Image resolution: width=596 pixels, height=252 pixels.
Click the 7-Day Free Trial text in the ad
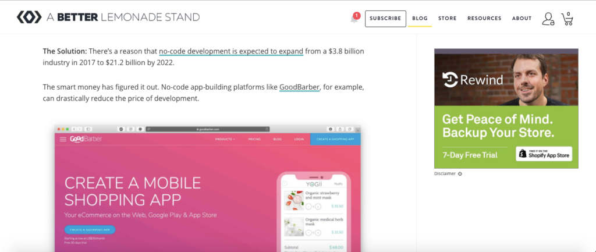pos(470,155)
